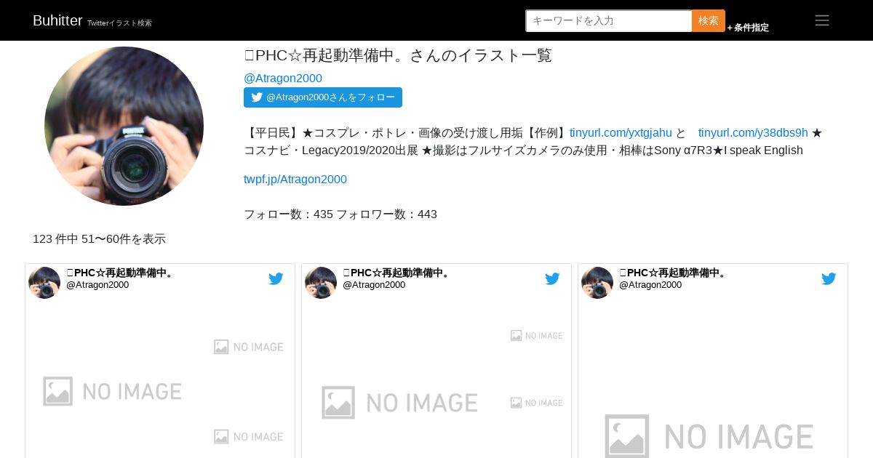
Task: Open twpf.jp/Atragon2000 link
Action: (295, 179)
